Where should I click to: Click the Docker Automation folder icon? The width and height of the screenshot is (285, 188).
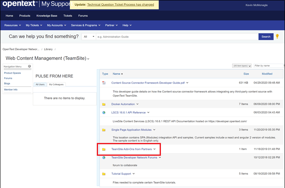point(104,104)
